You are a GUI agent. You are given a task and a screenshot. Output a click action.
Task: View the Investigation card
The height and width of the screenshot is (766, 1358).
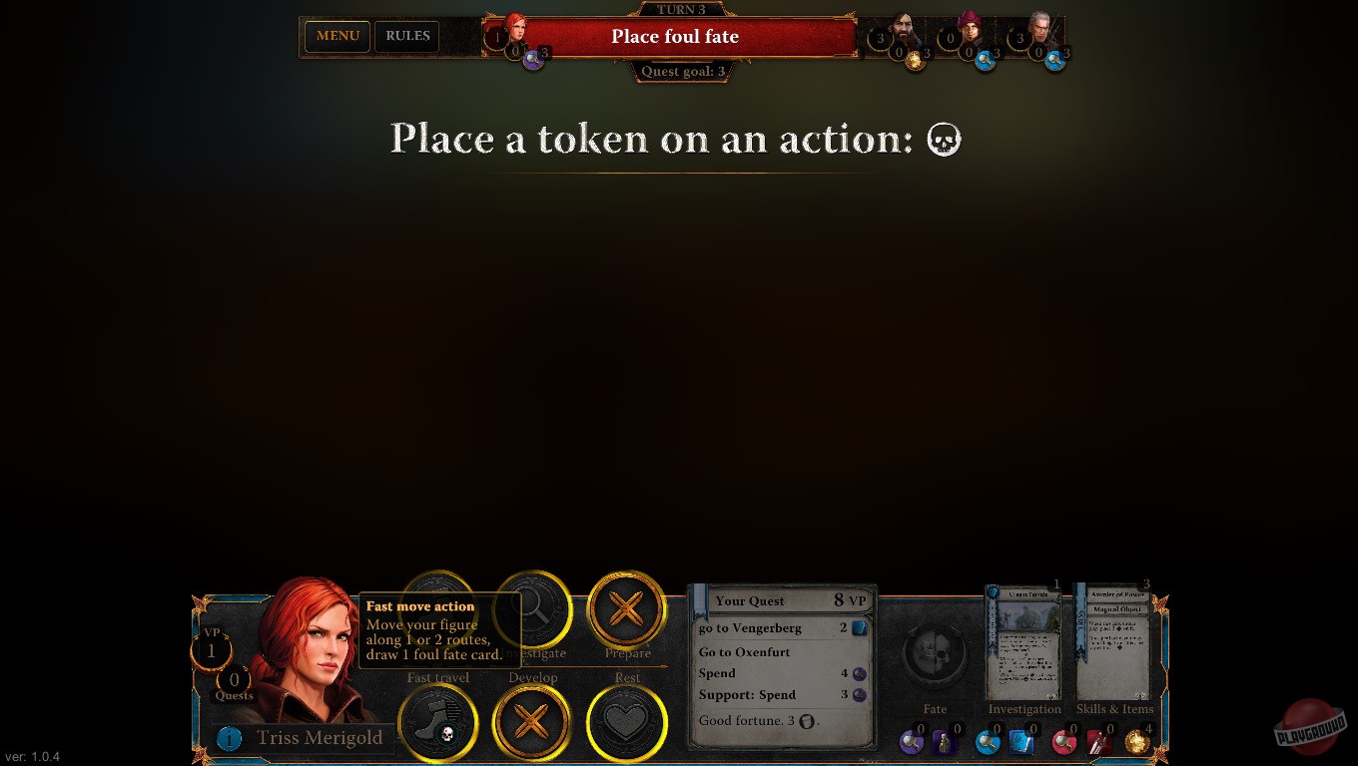[x=1024, y=643]
